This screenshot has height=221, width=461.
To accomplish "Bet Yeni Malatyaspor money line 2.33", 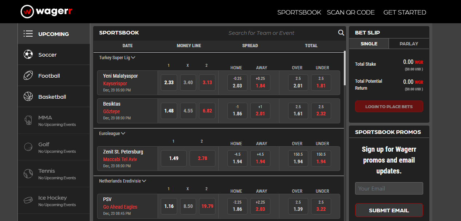I will click(x=169, y=82).
